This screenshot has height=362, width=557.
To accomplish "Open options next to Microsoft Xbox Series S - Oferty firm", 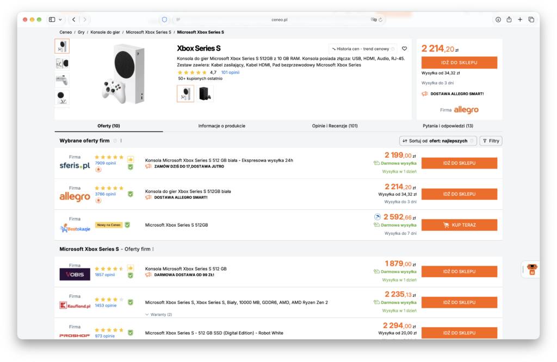I will (x=153, y=249).
